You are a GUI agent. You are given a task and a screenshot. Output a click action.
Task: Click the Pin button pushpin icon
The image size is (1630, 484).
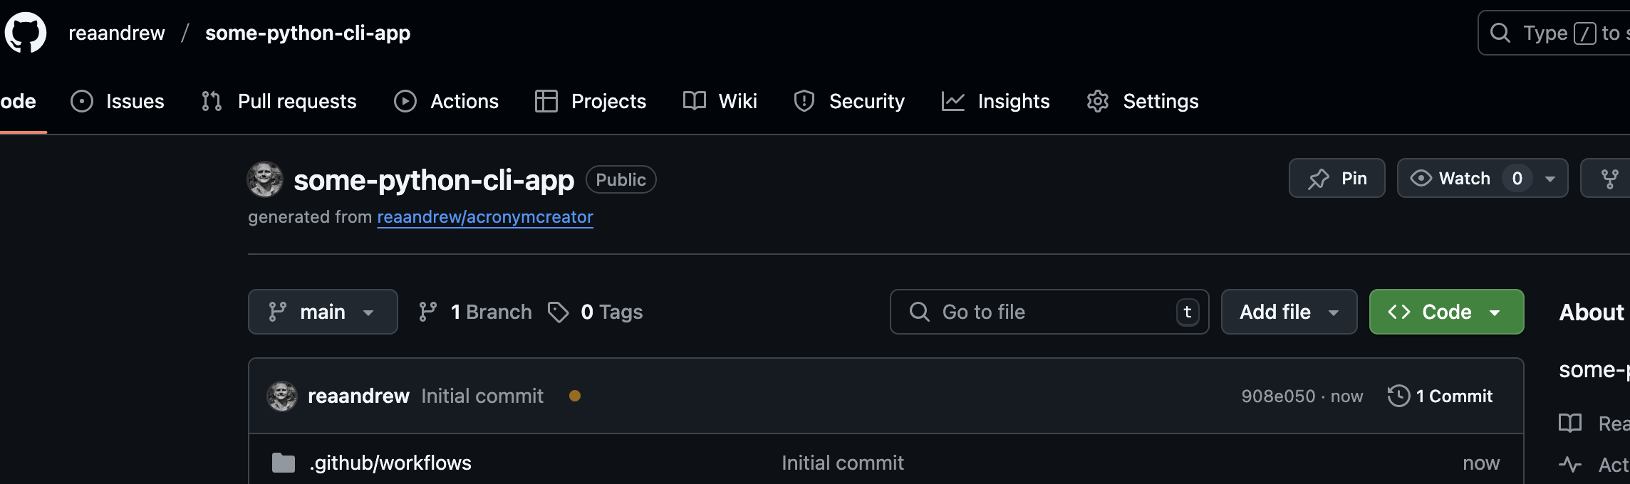coord(1319,179)
